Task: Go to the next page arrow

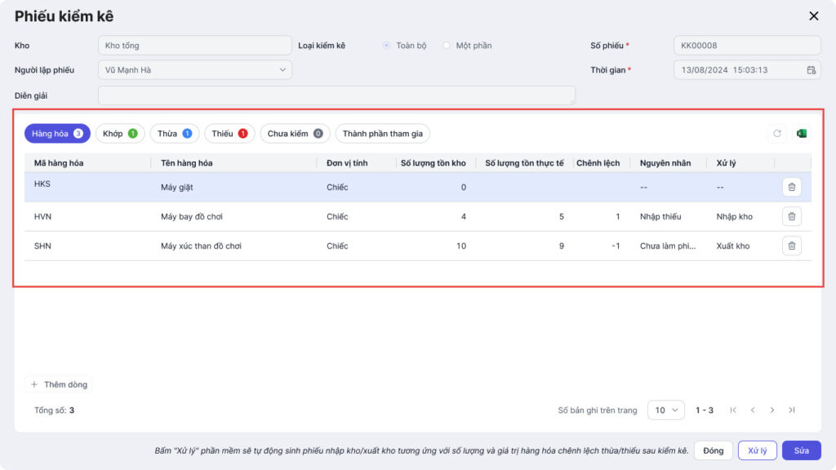Action: click(x=772, y=410)
